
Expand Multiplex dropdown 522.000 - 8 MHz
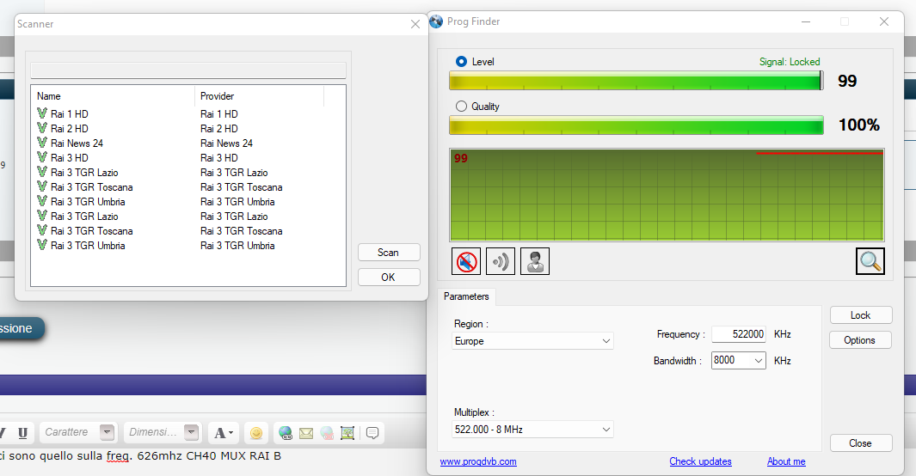[532, 430]
